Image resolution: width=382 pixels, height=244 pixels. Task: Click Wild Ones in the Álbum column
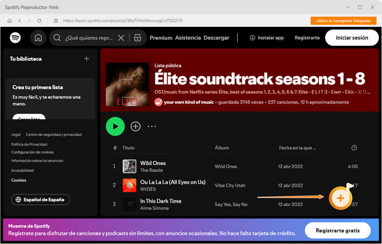tap(226, 166)
